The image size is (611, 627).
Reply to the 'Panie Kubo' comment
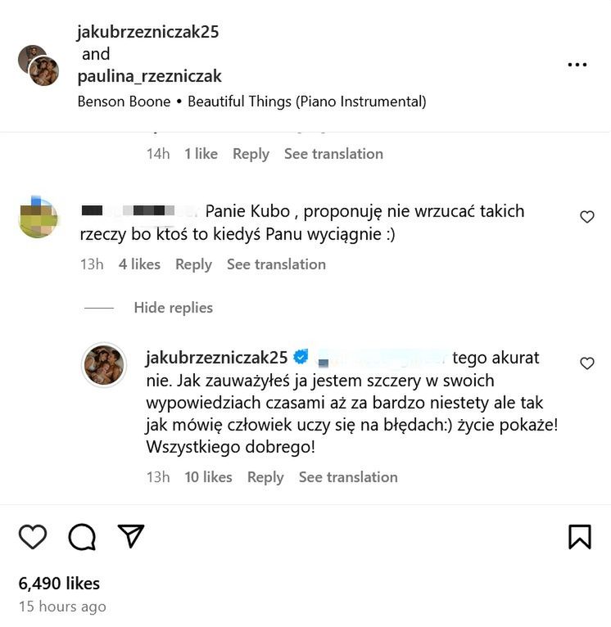[x=193, y=264]
